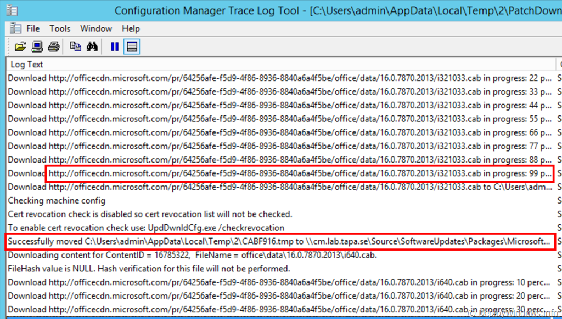Select 'Downloading content for ContentID = 16785322' line
This screenshot has height=319, width=562.
tap(192, 255)
